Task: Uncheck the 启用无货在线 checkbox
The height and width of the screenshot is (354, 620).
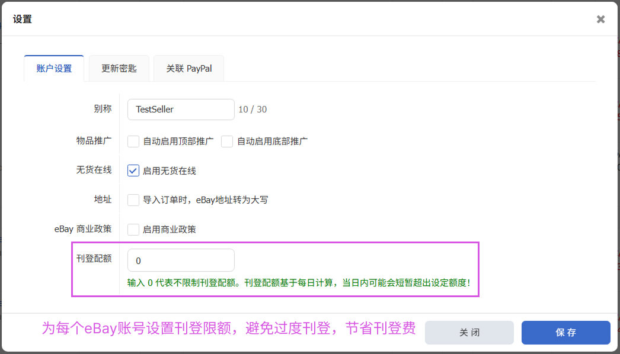Action: [133, 171]
